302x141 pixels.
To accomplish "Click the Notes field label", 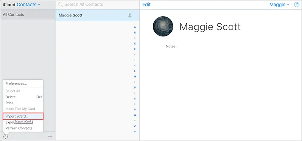I will pos(171,46).
